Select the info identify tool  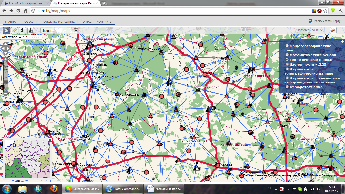[22, 30]
